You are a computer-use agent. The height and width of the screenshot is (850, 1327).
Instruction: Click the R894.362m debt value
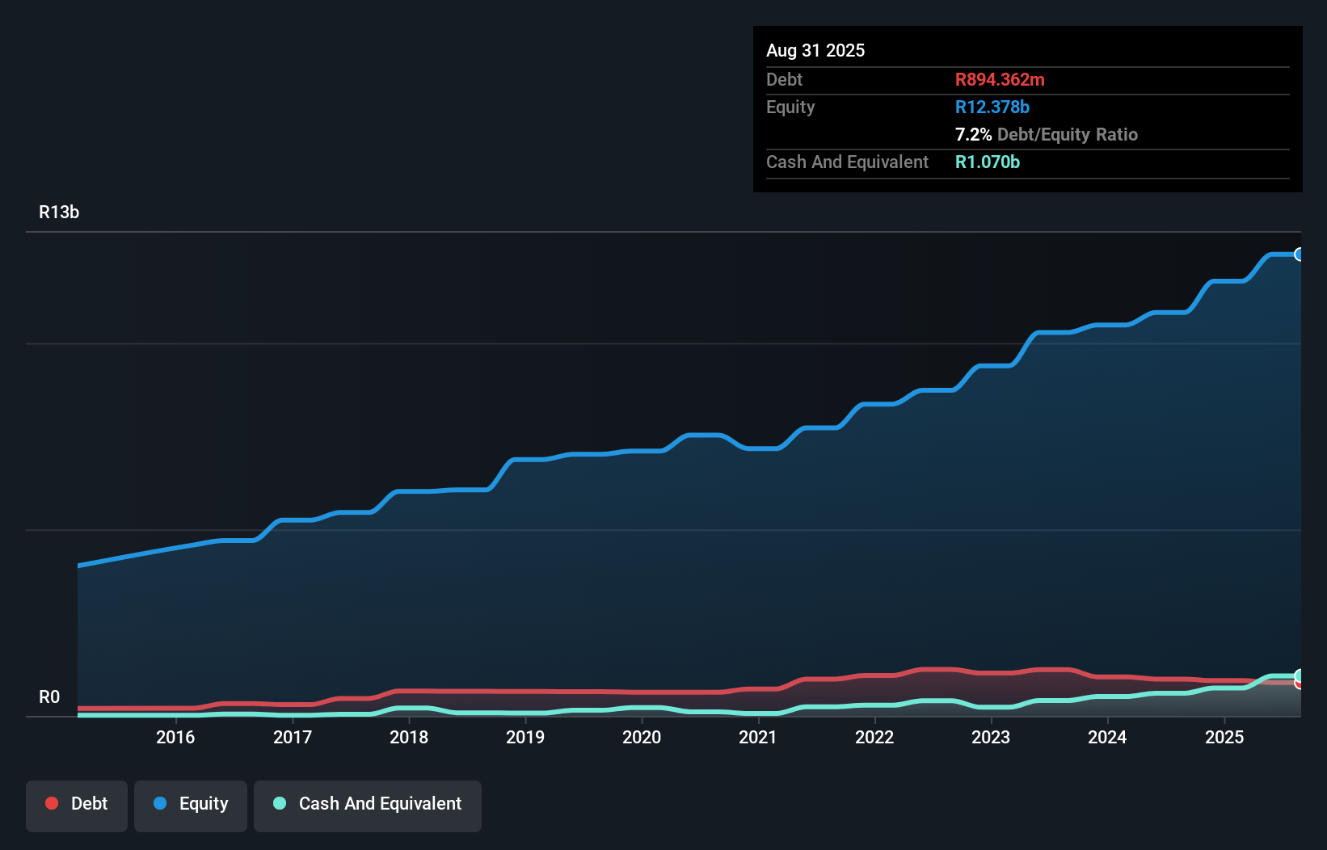click(x=1000, y=80)
